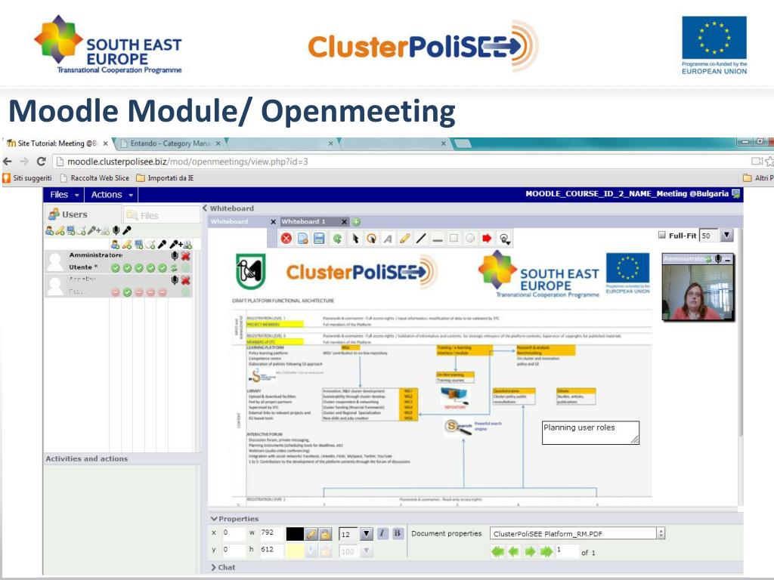Select the rectangle shape tool
774x580 pixels.
pos(454,239)
